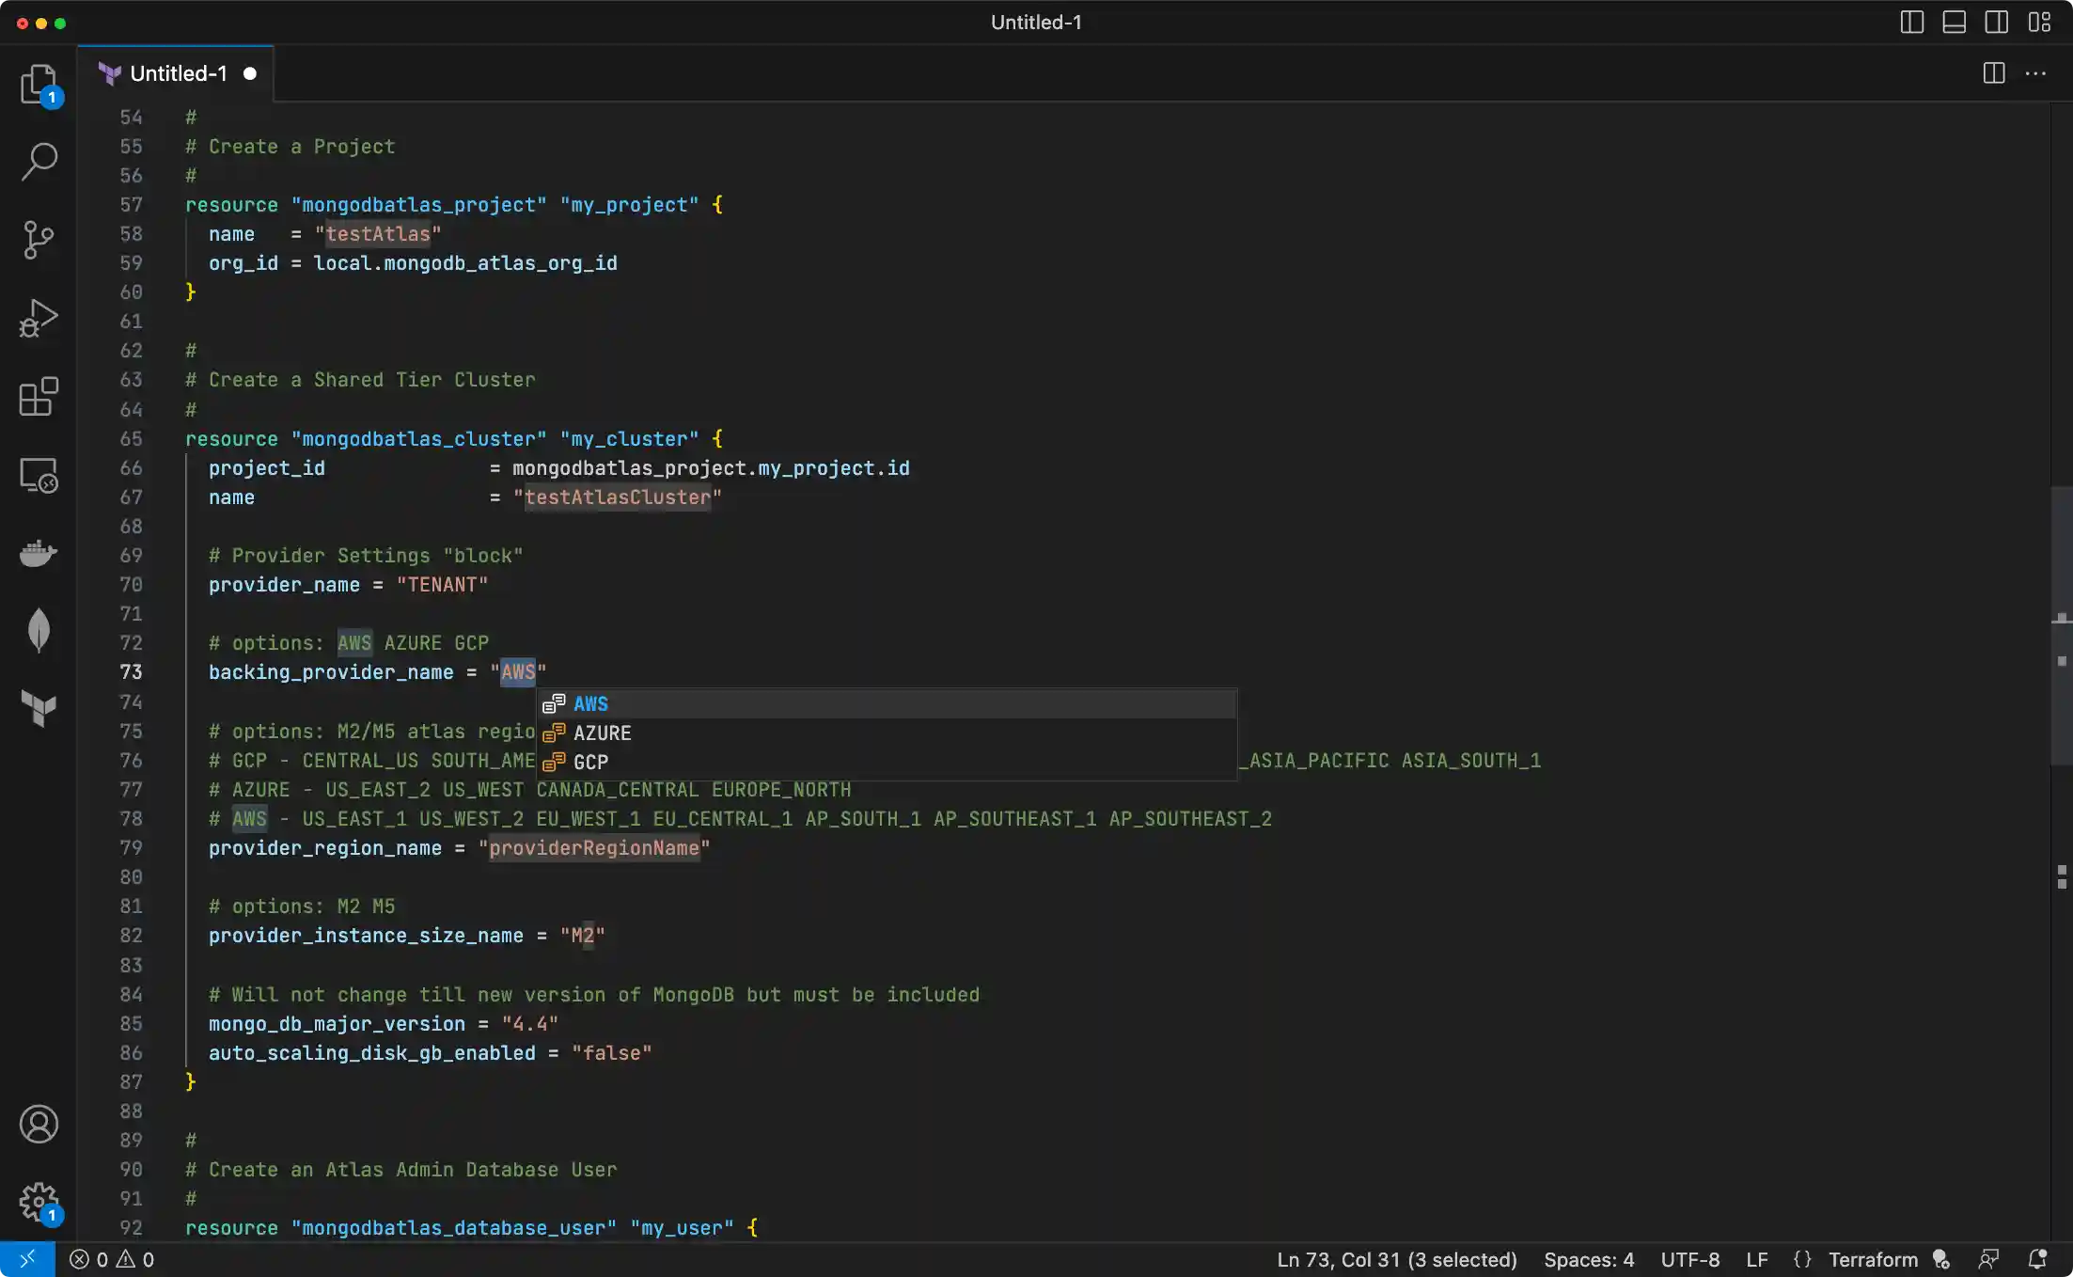Open the Docker extension panel

pos(39,553)
